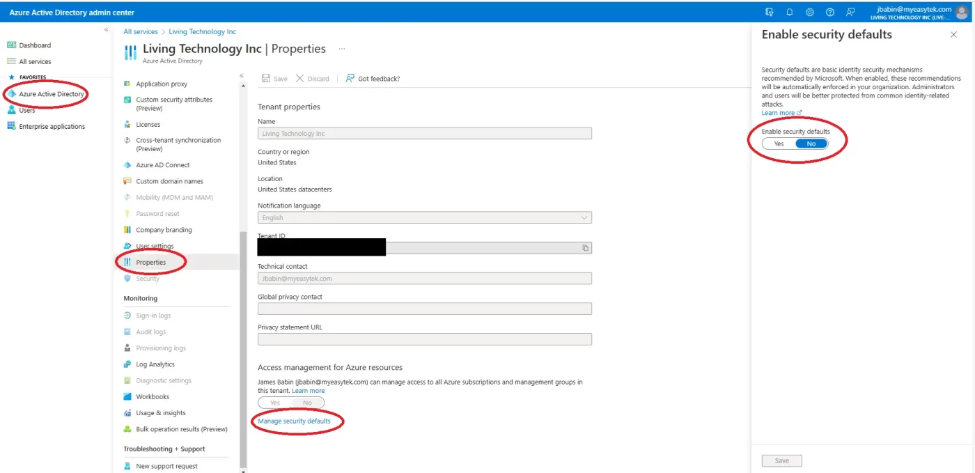Image resolution: width=975 pixels, height=473 pixels.
Task: Open Licenses in the resource menu
Action: pos(148,124)
